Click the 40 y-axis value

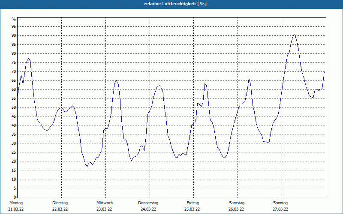point(14,125)
